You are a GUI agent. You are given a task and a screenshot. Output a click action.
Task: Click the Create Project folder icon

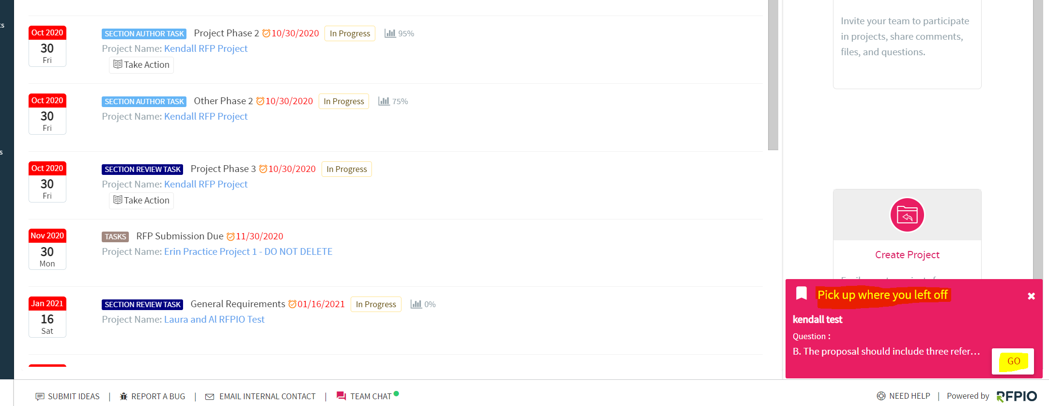click(x=907, y=215)
